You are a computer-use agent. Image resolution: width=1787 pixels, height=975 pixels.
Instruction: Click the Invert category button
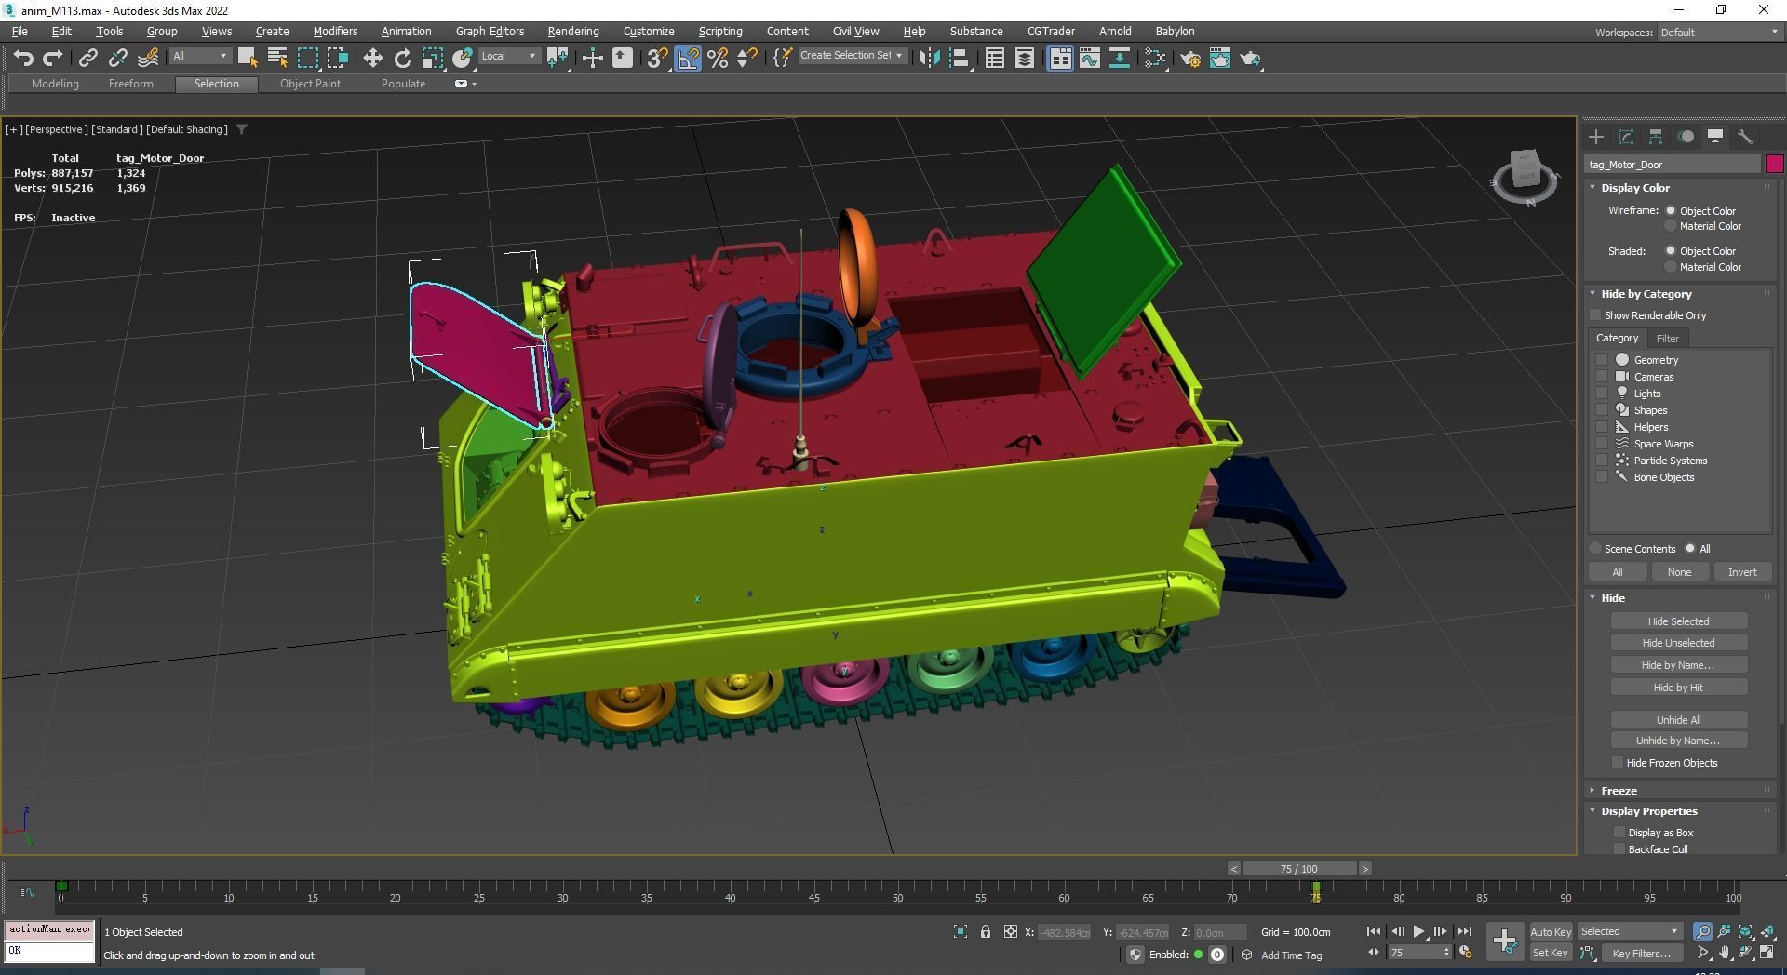(1742, 572)
